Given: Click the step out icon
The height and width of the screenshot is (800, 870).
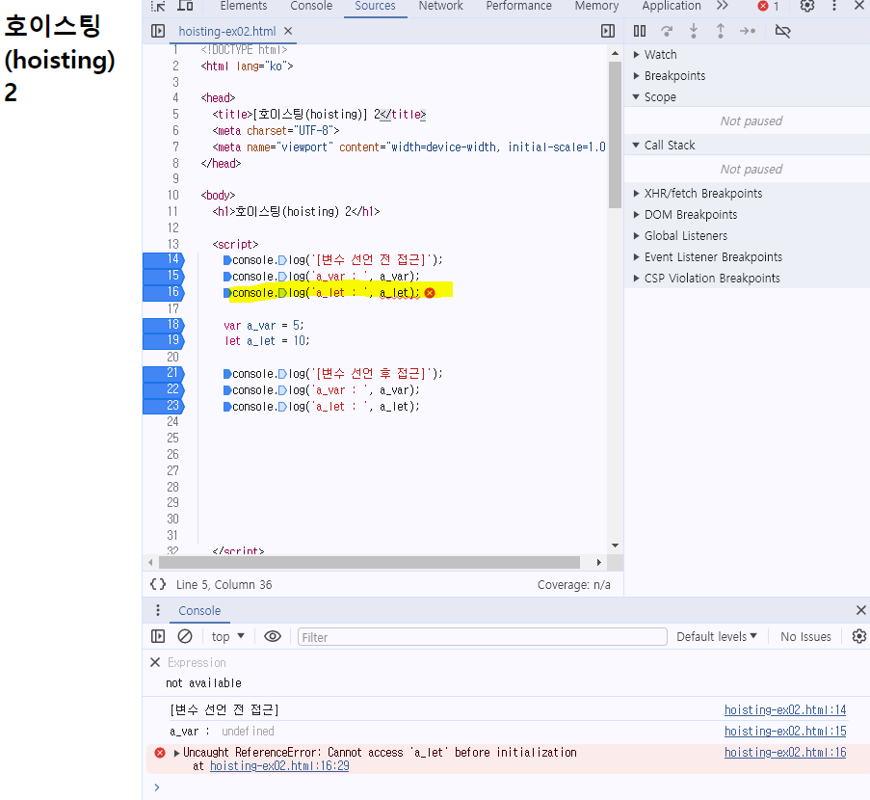Looking at the screenshot, I should 721,31.
